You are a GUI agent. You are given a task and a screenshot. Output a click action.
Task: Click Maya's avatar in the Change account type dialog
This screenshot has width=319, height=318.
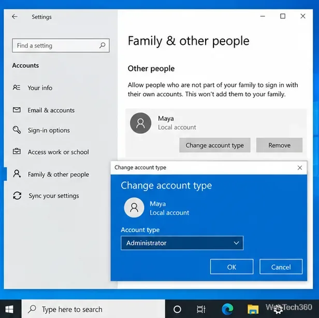[134, 208]
